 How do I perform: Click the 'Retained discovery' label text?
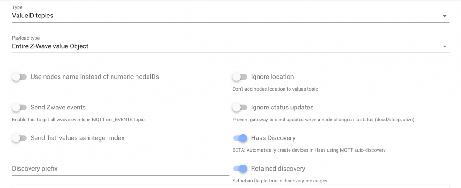[x=278, y=169]
